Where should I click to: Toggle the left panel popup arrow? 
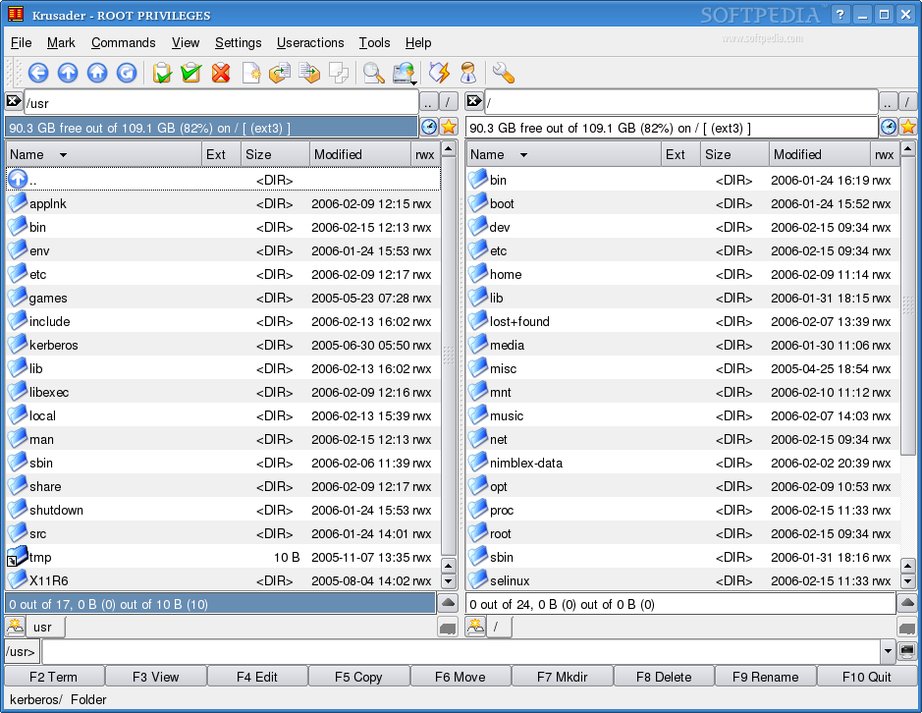pyautogui.click(x=448, y=603)
